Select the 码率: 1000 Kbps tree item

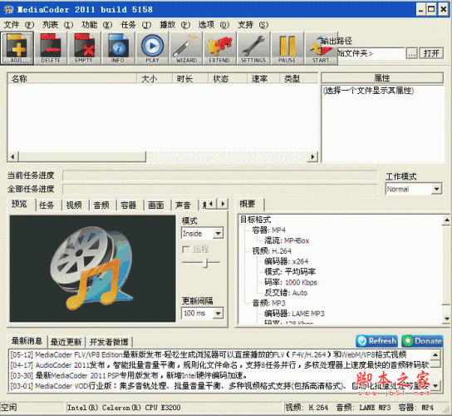tap(291, 282)
